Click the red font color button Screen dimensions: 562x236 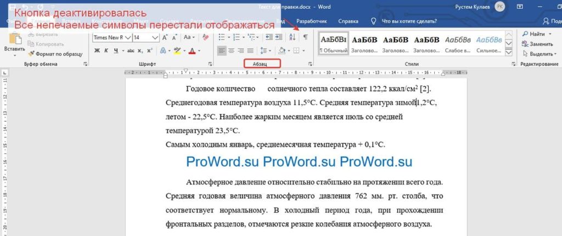point(192,51)
